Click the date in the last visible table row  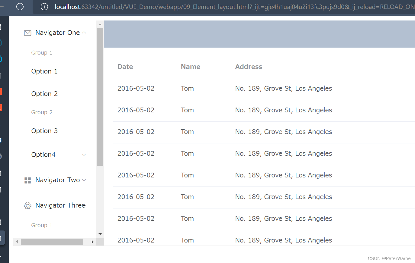136,240
